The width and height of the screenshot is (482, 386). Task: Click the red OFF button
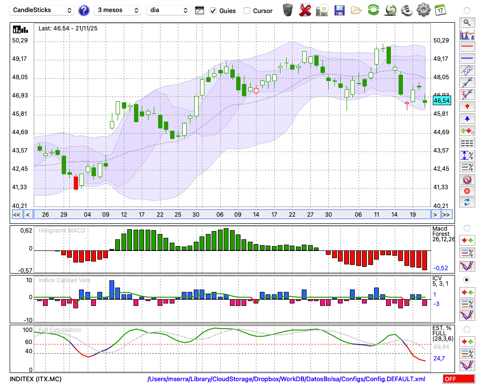[459, 379]
